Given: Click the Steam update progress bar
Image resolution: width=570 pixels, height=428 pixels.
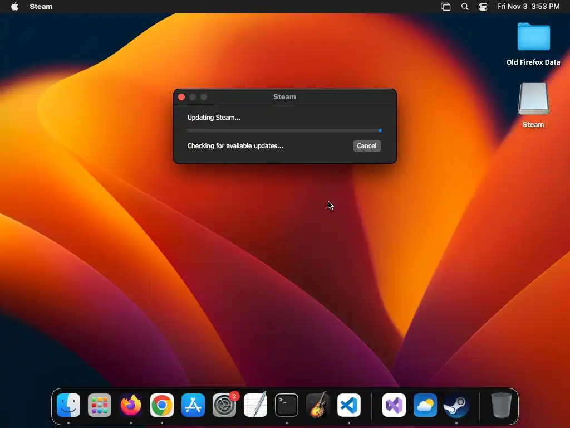Looking at the screenshot, I should [284, 130].
